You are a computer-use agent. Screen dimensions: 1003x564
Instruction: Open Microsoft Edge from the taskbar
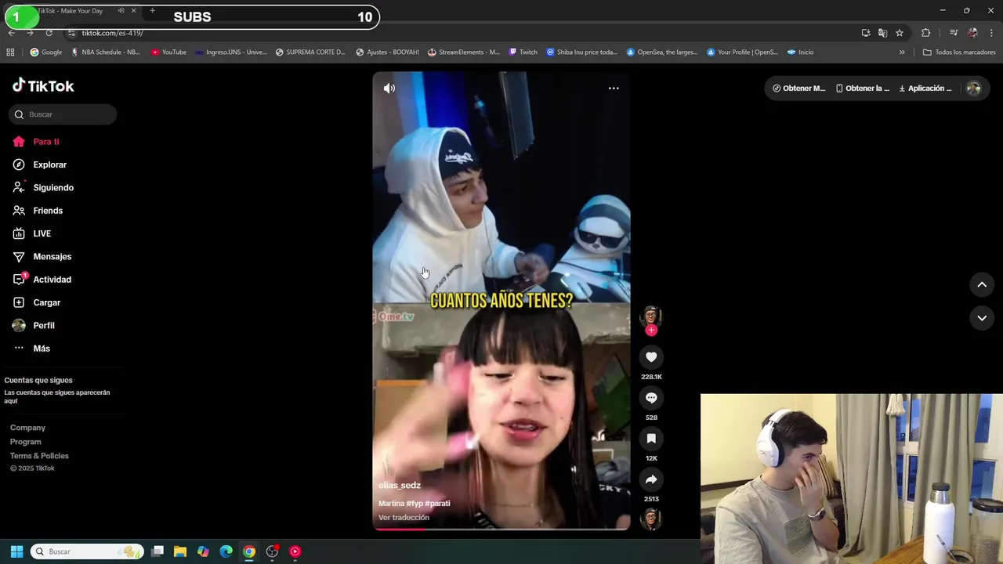pos(226,551)
